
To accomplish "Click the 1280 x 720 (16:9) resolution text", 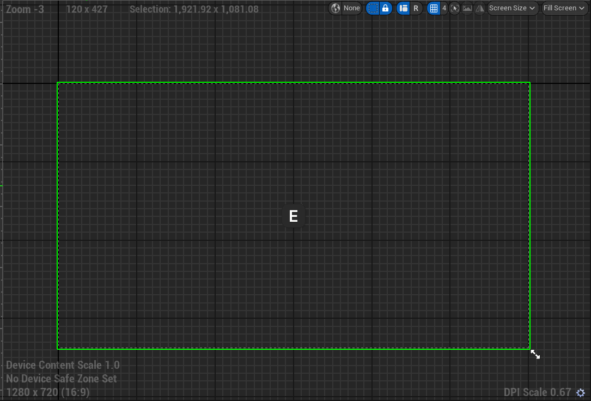I will 48,392.
